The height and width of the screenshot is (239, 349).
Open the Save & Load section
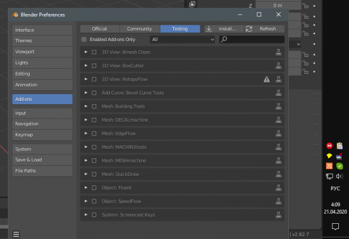coord(42,160)
